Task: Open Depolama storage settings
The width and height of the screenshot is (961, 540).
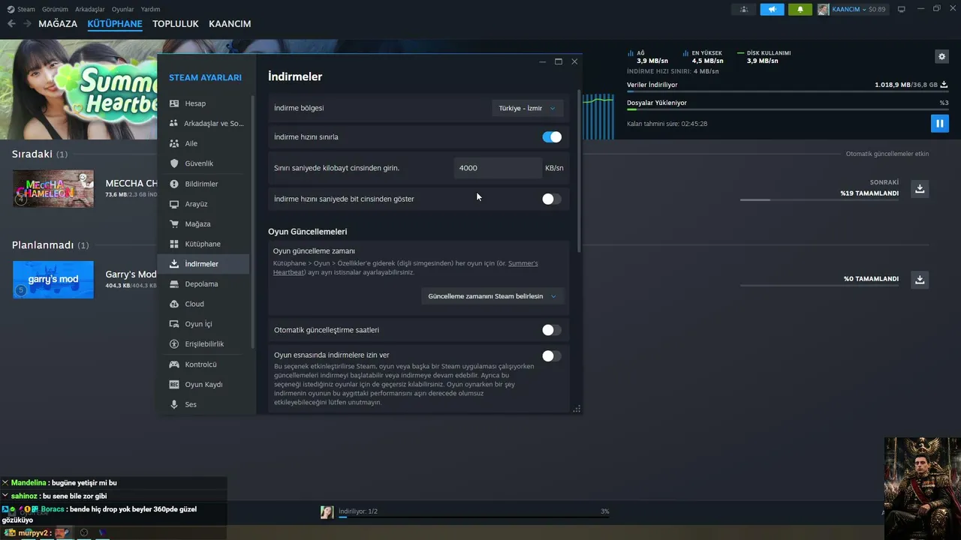Action: [203, 283]
